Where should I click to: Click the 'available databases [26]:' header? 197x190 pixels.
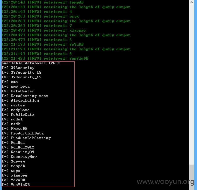tap(31, 63)
